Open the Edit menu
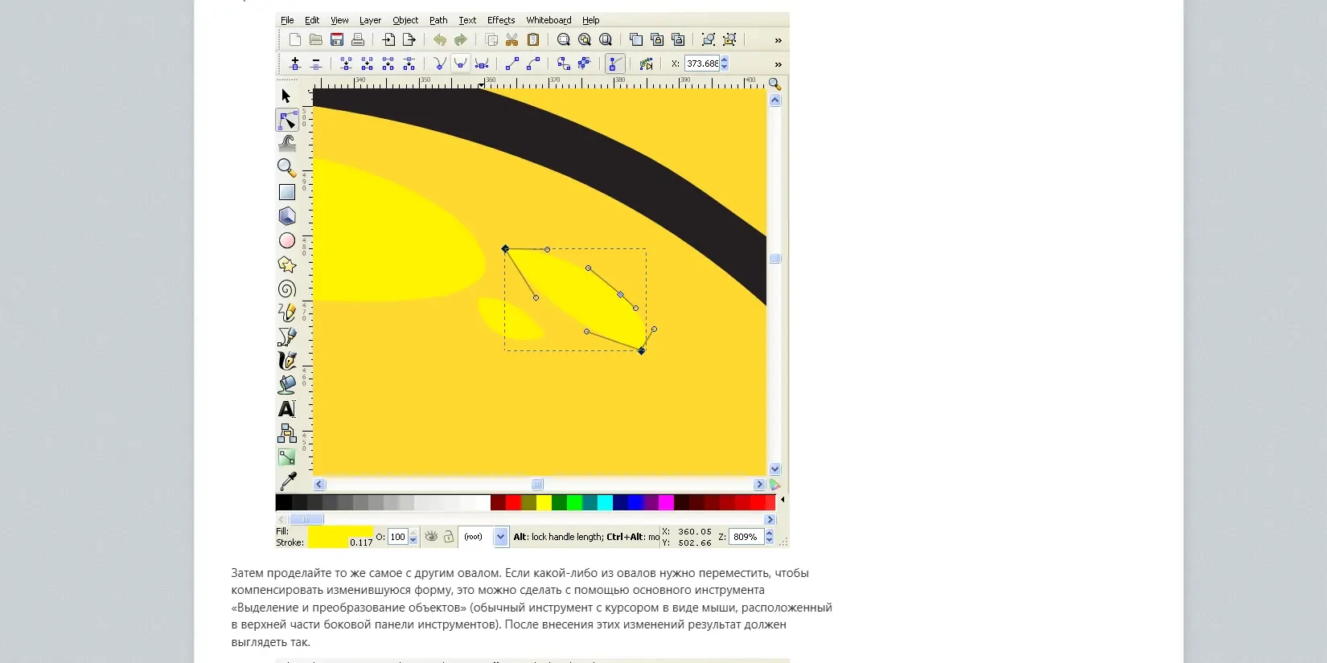1327x663 pixels. pyautogui.click(x=312, y=20)
